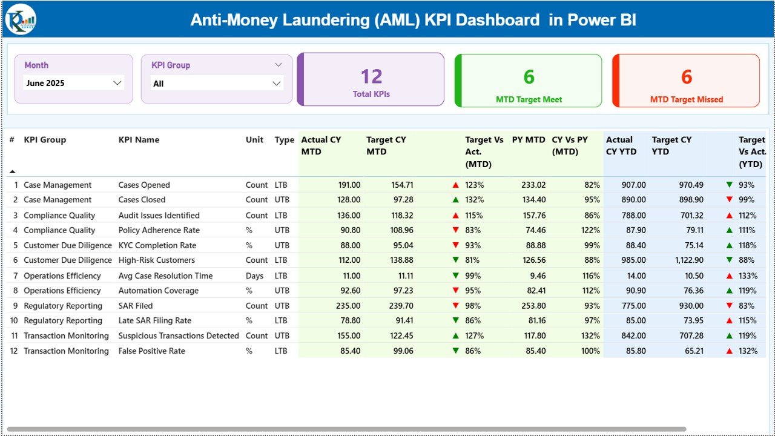The height and width of the screenshot is (436, 775).
Task: Click the red MTD Target Missed card
Action: 685,79
